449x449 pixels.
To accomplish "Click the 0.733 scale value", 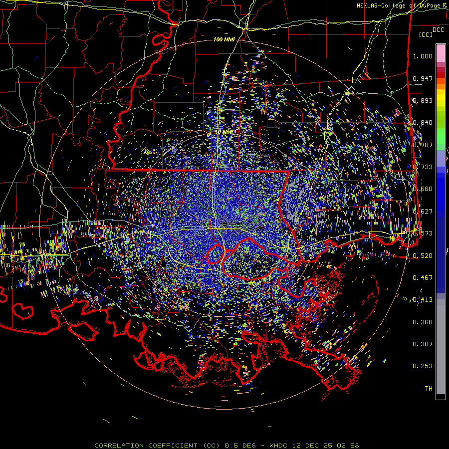I will pos(423,167).
